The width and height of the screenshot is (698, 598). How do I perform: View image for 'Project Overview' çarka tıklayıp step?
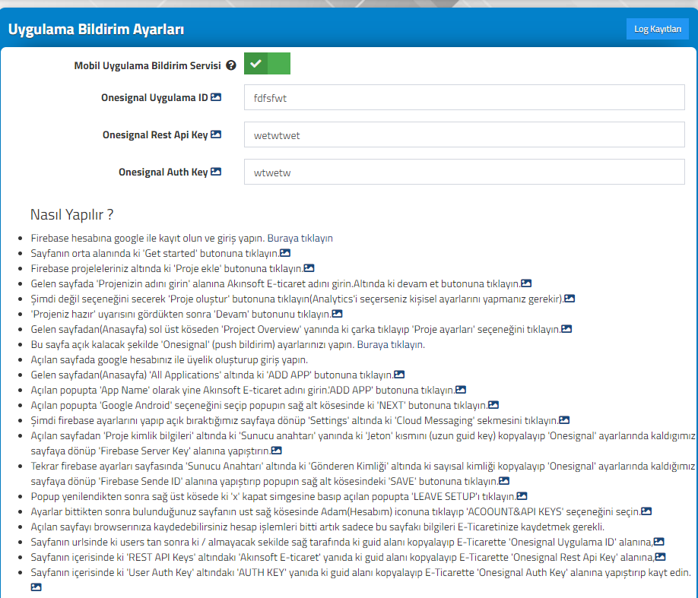566,329
